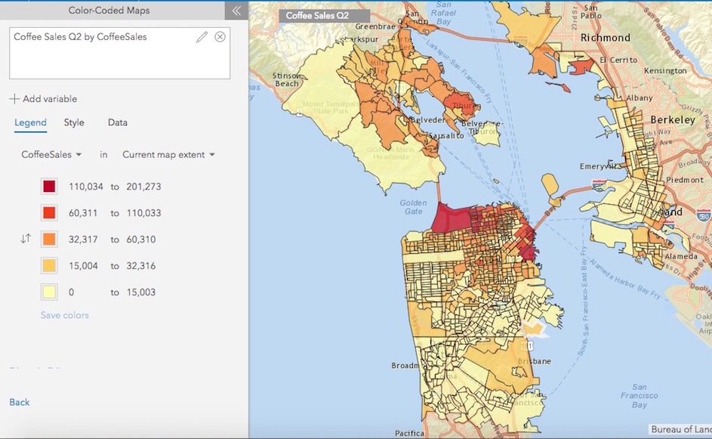Click the orange 32,317 range swatch
The height and width of the screenshot is (439, 712).
click(x=49, y=239)
